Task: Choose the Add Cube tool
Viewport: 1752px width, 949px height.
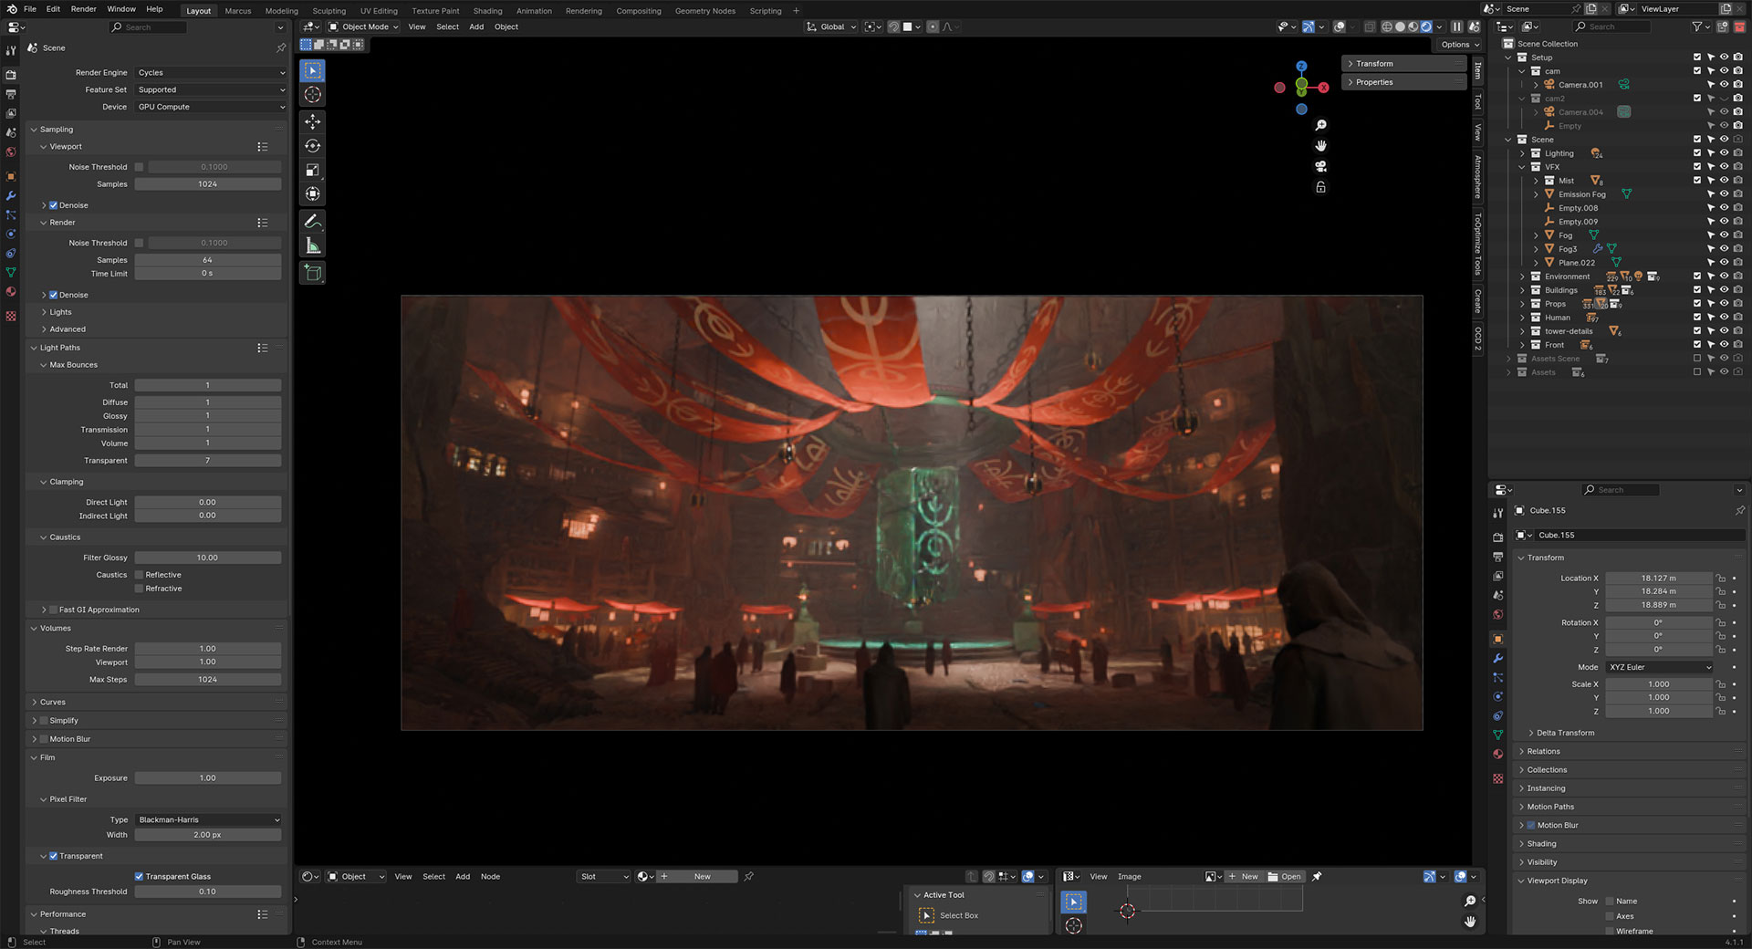Action: coord(312,273)
